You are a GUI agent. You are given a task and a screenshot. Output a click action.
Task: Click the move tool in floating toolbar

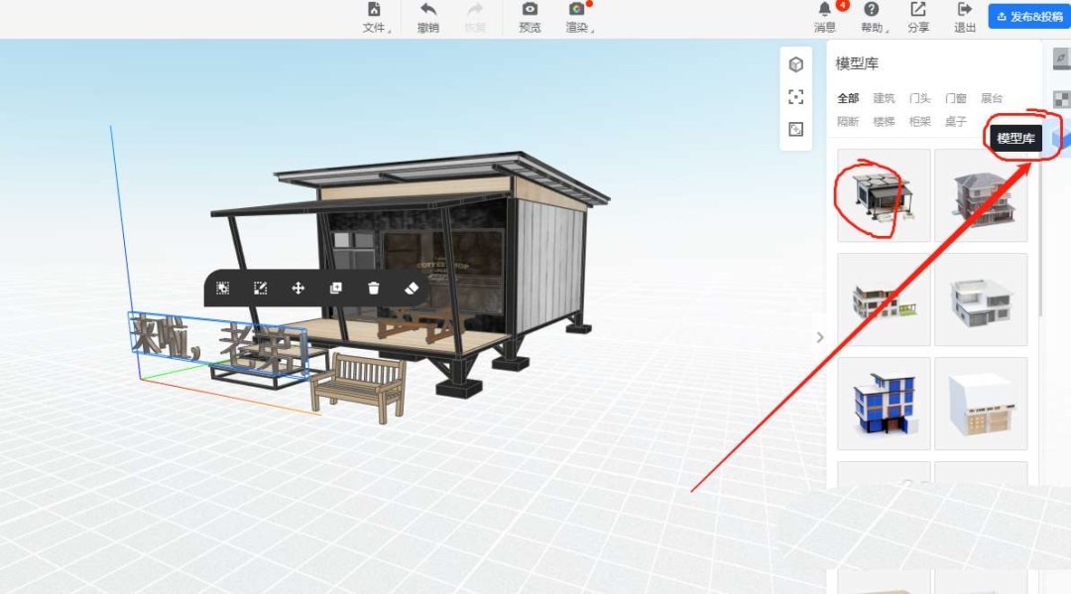[297, 288]
